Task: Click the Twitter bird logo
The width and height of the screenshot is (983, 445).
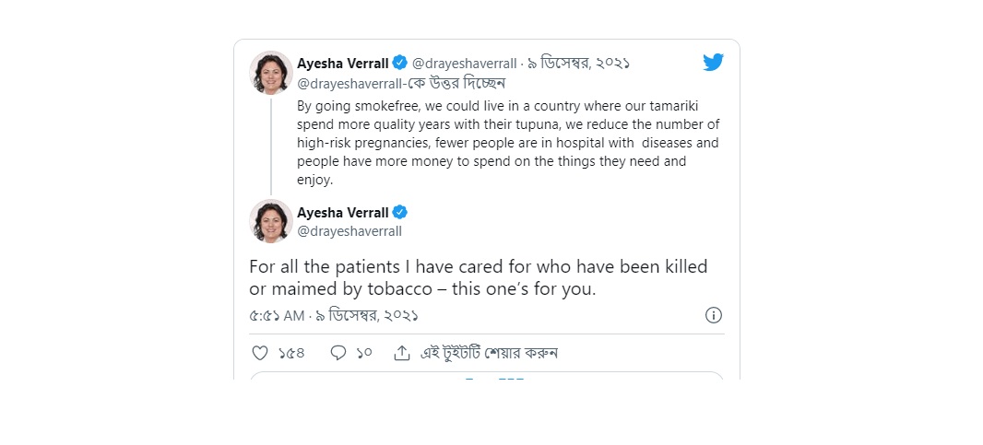Action: [713, 63]
